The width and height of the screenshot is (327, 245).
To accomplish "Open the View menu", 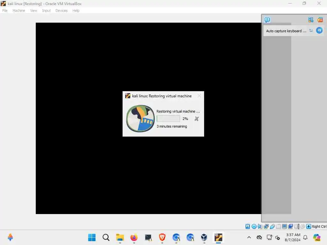I will point(34,11).
